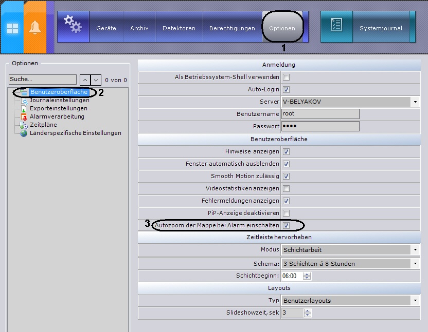Open the alarm bell icon tab
The image size is (428, 332).
(35, 28)
